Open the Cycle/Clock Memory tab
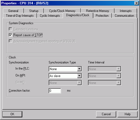 pos(62,11)
